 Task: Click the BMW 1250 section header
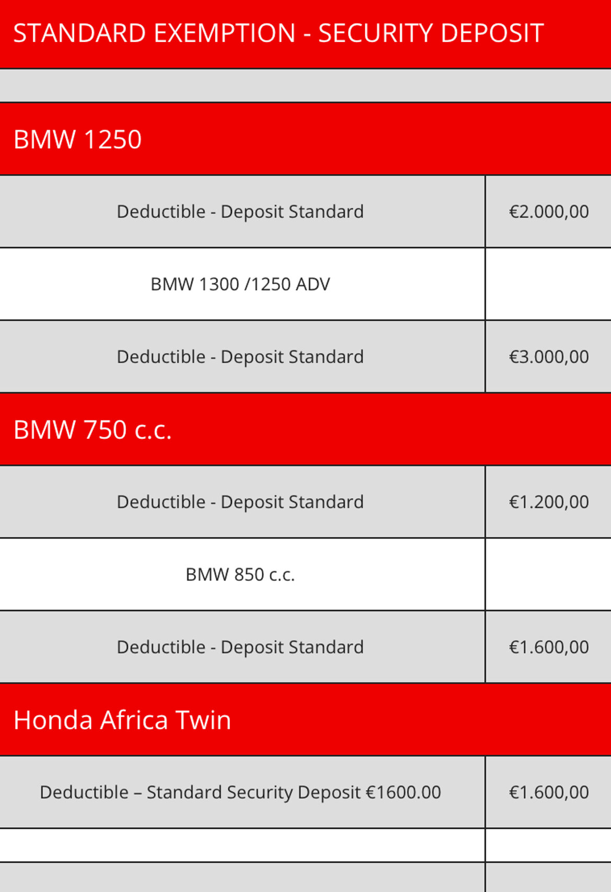tap(78, 140)
